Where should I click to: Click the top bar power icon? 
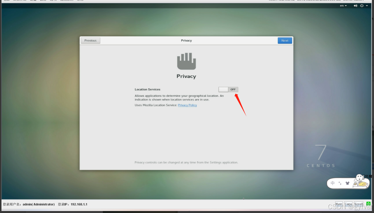coord(362,6)
